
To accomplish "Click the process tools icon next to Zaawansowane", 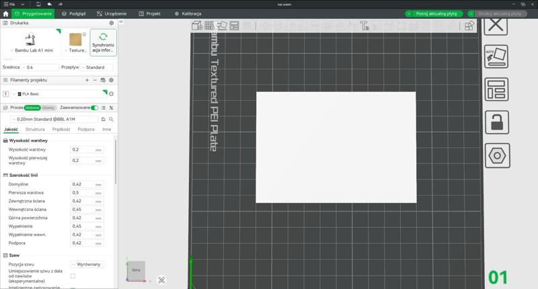I will coord(111,108).
